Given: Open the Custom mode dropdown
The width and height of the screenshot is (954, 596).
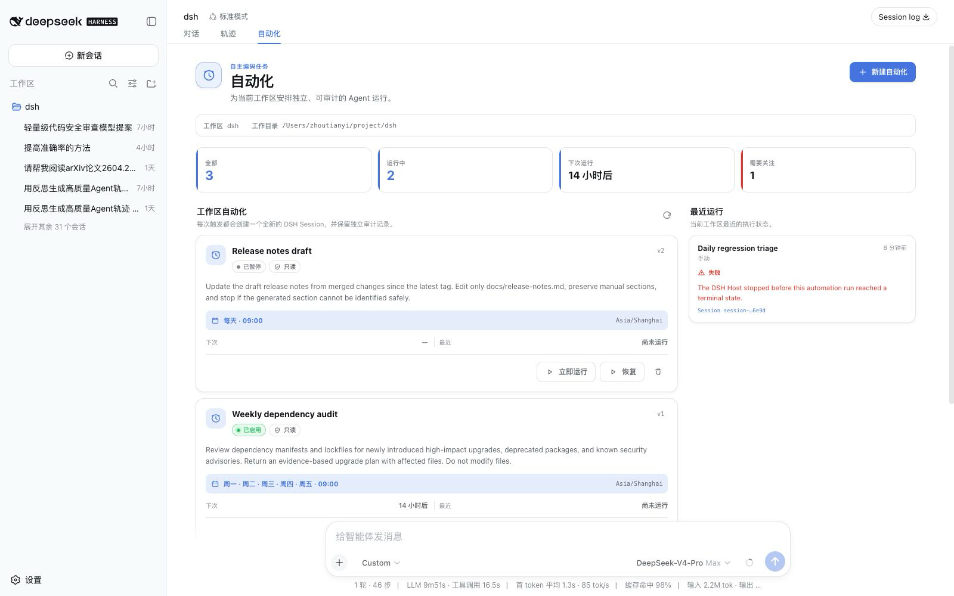Looking at the screenshot, I should click(x=380, y=563).
